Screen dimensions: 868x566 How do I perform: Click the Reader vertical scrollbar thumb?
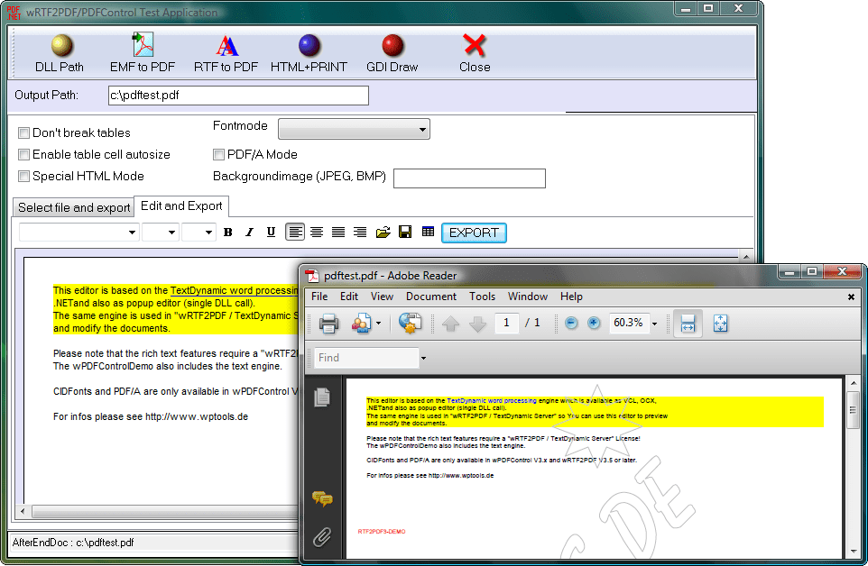pyautogui.click(x=853, y=409)
